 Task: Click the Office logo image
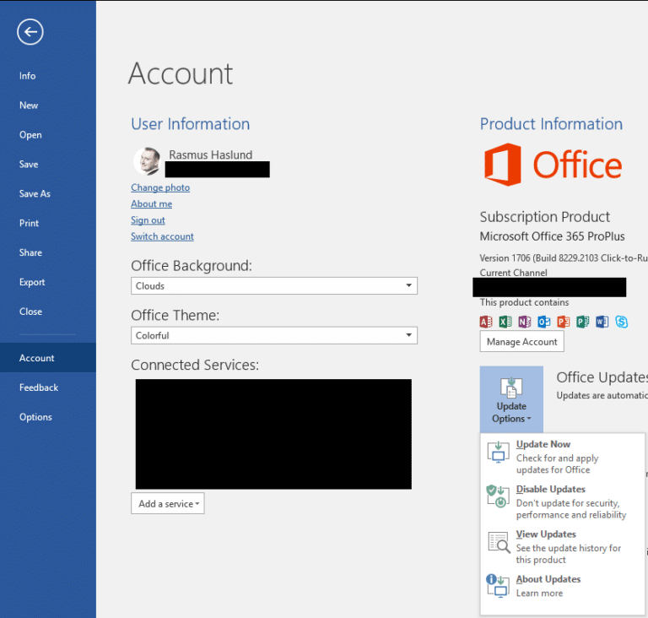[x=553, y=165]
